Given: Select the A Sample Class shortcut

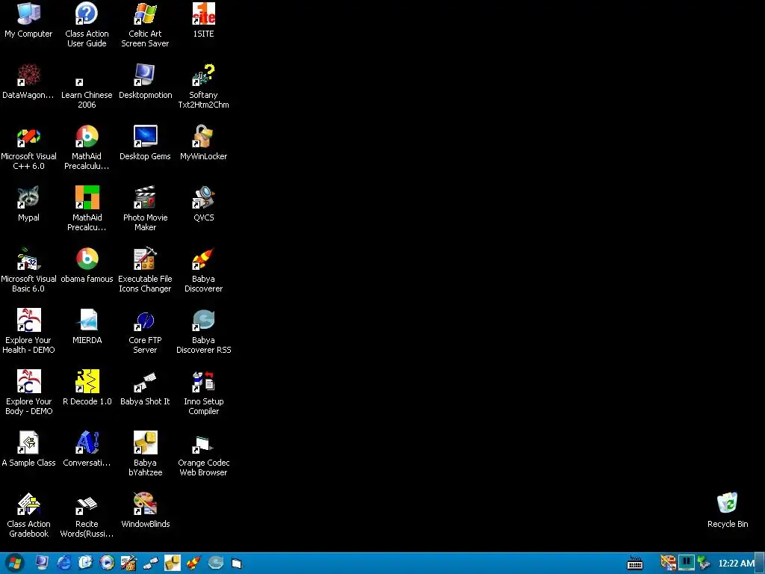Looking at the screenshot, I should click(28, 449).
